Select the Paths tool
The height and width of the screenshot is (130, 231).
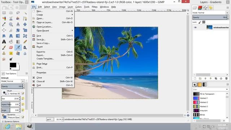click(x=25, y=18)
